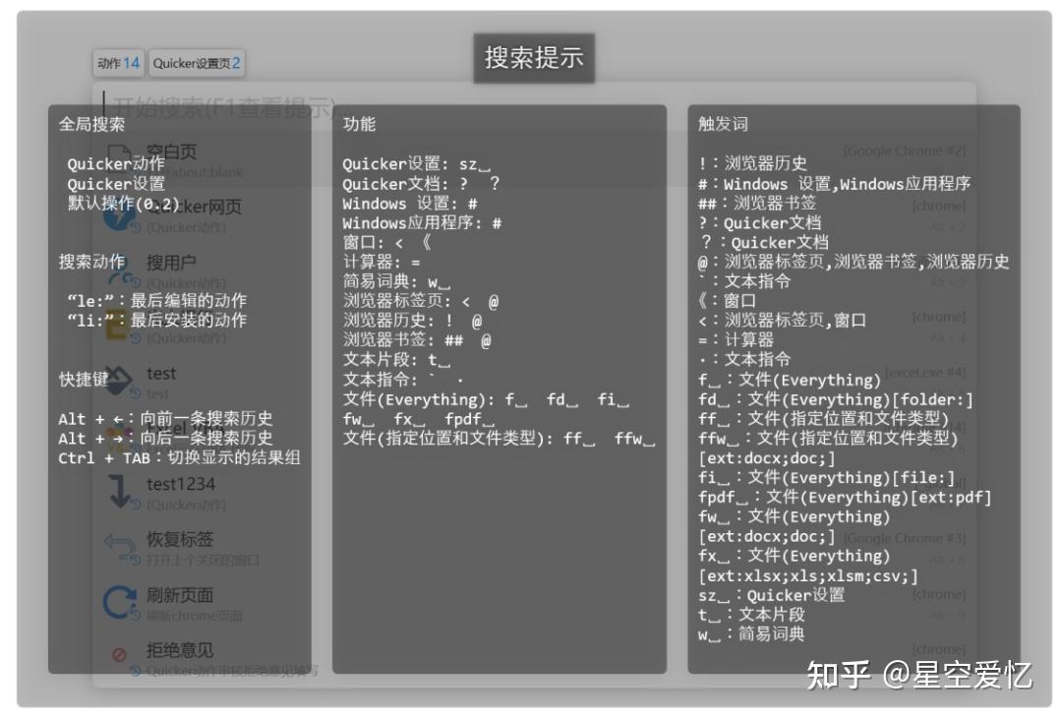1062x720 pixels.
Task: Click the down-arrow icon for test1234
Action: click(x=119, y=489)
